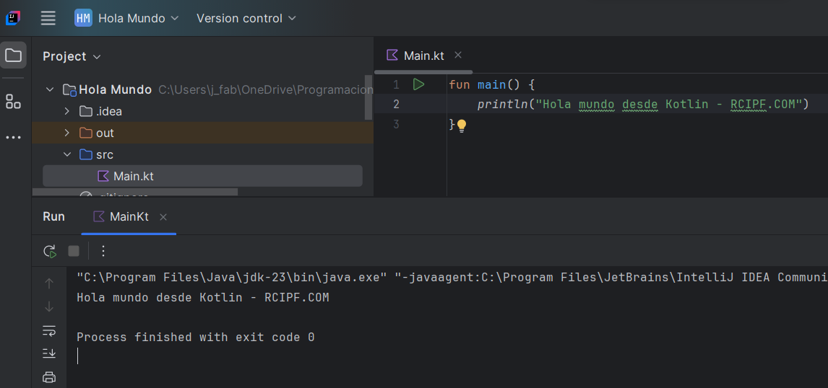This screenshot has height=388, width=828.
Task: Open the Hola Mundo project dropdown
Action: click(x=127, y=18)
